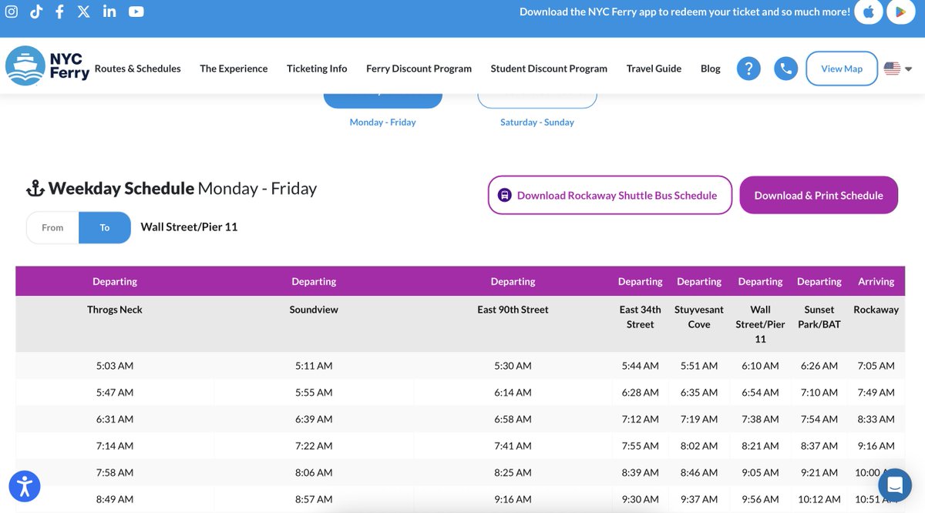The image size is (925, 513).
Task: Open the YouTube channel icon
Action: pos(136,12)
